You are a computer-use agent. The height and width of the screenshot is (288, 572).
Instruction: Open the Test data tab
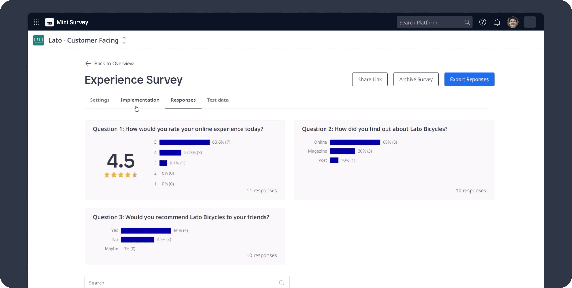click(218, 100)
